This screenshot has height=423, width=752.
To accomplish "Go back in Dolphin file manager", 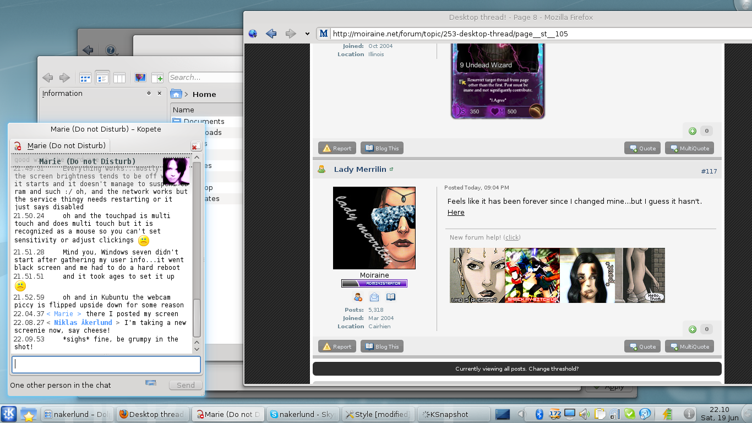I will pyautogui.click(x=48, y=78).
